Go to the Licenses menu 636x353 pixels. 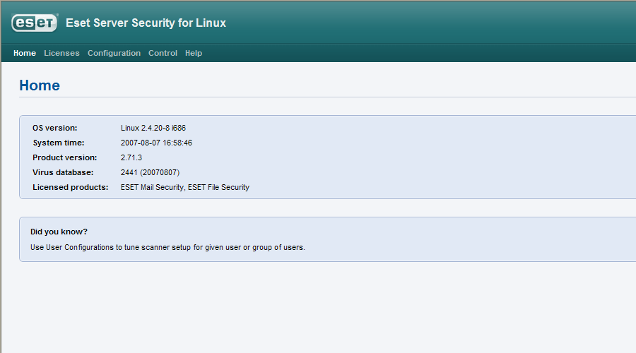tap(61, 53)
